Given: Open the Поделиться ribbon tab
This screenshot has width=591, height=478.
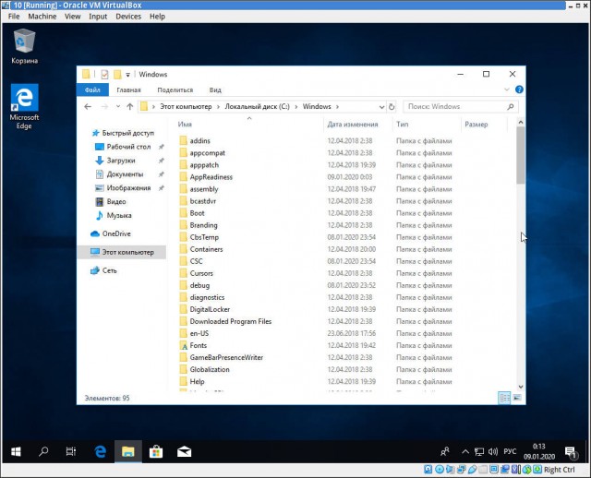Looking at the screenshot, I should point(175,90).
